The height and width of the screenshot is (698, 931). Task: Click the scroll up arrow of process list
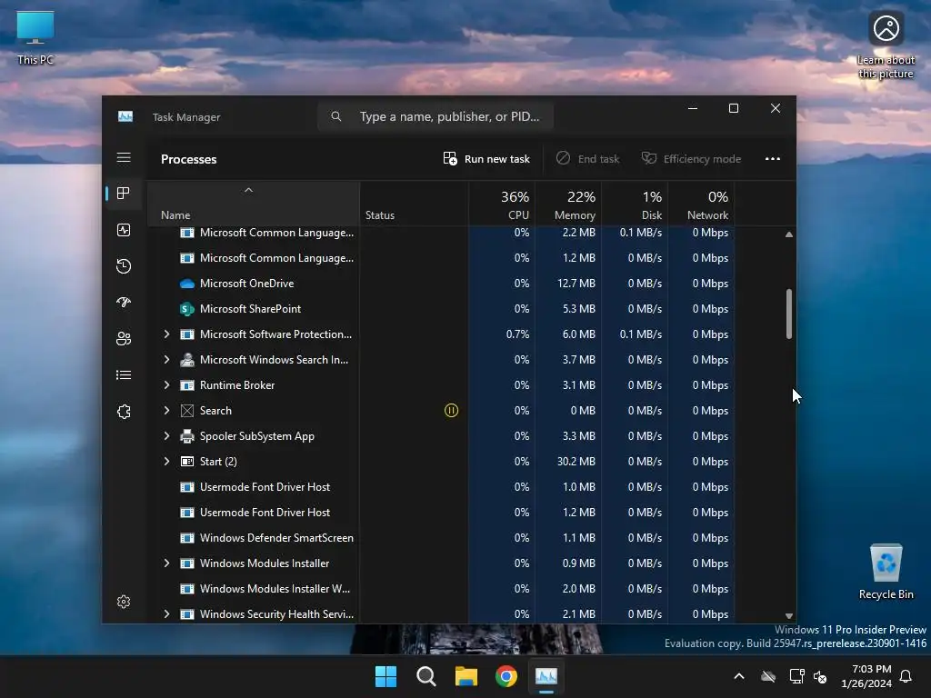coord(789,234)
